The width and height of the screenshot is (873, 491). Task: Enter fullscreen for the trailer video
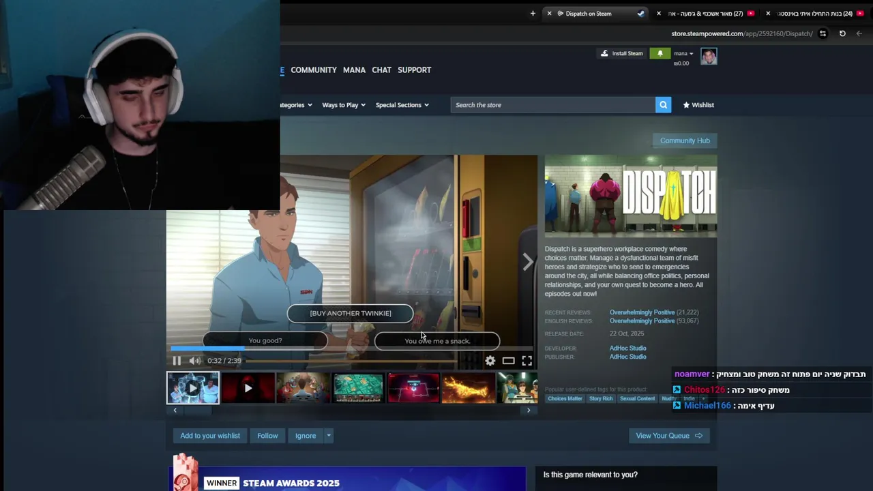[527, 361]
